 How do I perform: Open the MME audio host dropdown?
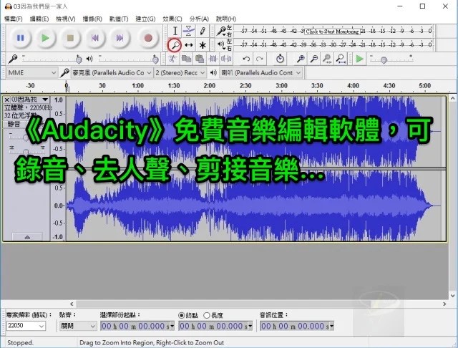[x=31, y=73]
